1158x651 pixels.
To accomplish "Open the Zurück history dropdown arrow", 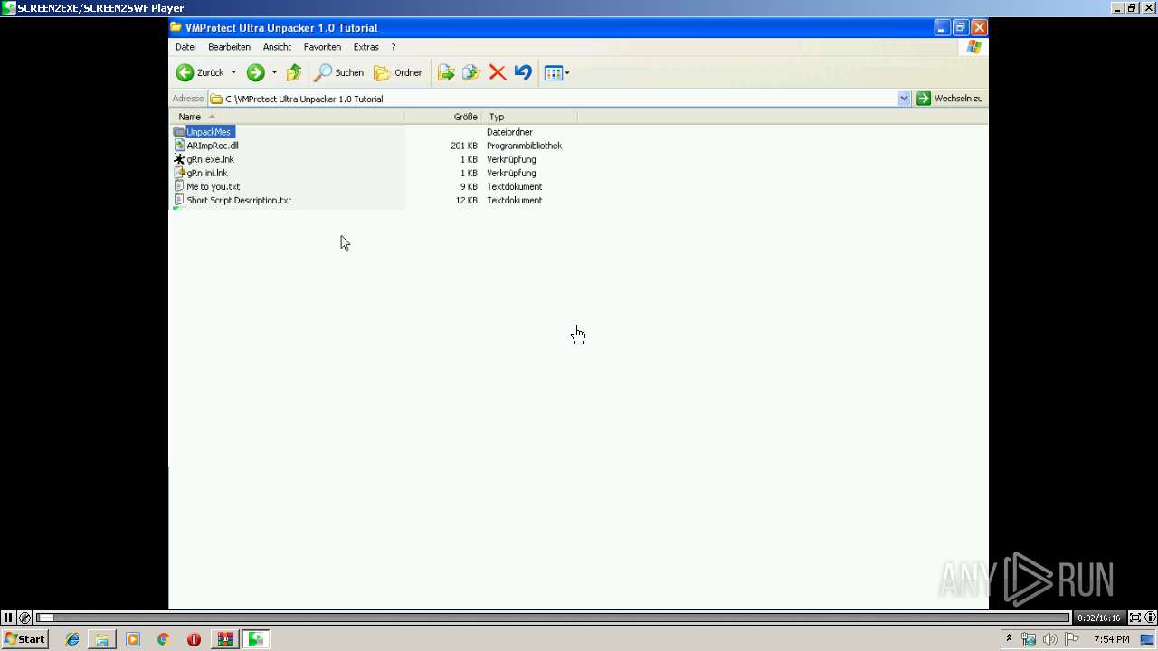I will (x=233, y=72).
